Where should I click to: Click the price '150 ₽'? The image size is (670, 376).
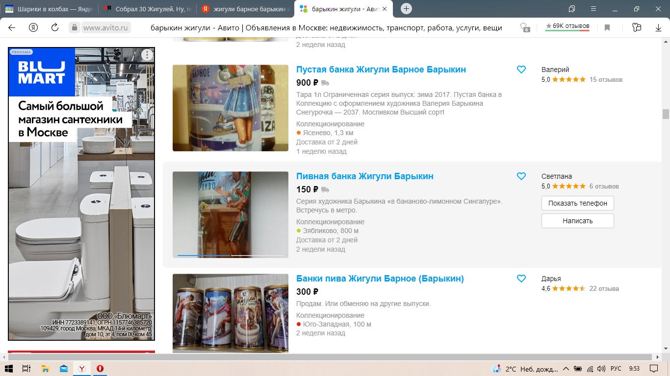(x=308, y=189)
